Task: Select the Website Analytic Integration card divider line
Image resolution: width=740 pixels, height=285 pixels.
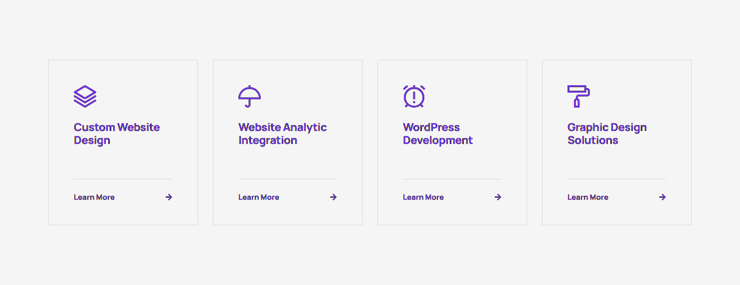Action: click(x=288, y=179)
